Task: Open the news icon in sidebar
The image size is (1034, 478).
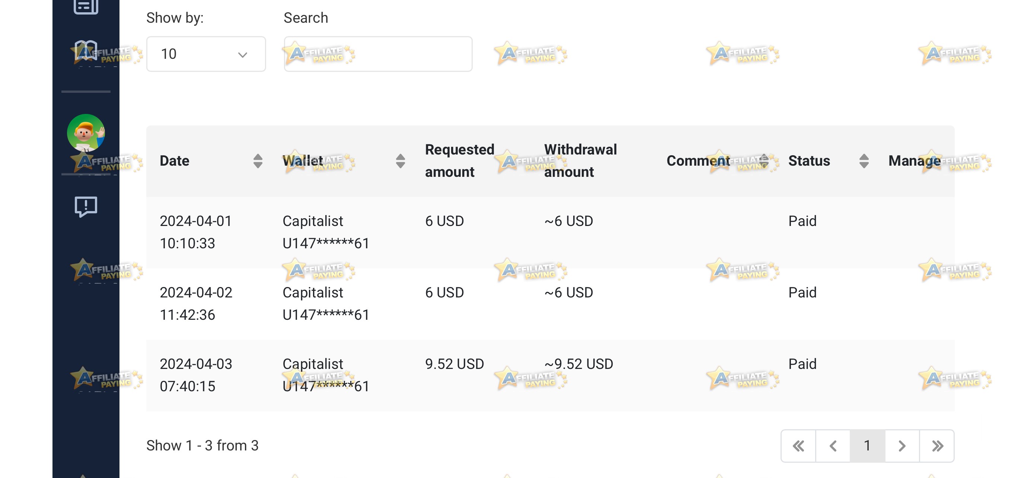Action: coord(86,6)
